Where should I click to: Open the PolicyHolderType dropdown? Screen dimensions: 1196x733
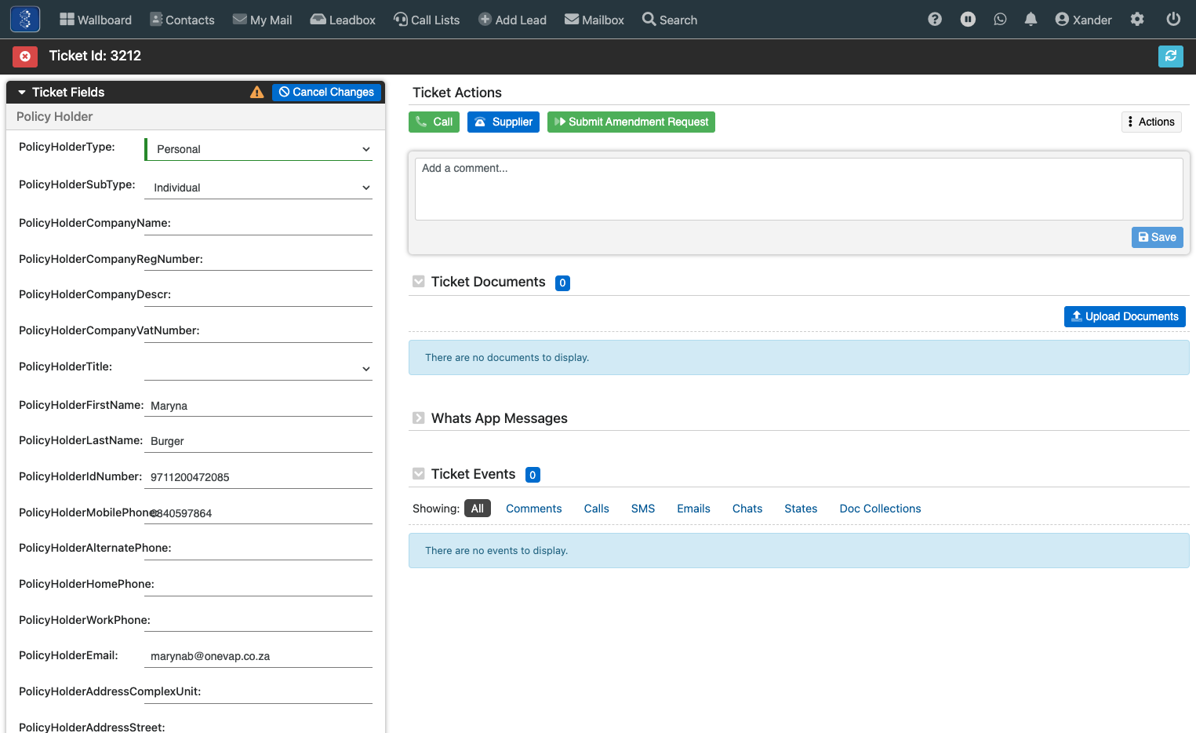coord(259,149)
